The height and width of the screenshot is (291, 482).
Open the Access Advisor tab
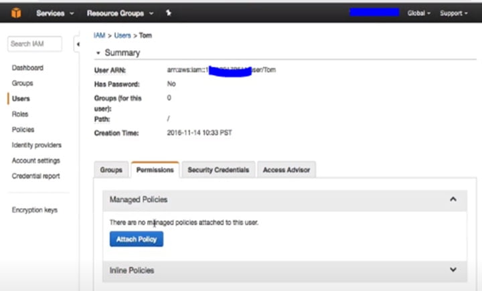point(287,170)
